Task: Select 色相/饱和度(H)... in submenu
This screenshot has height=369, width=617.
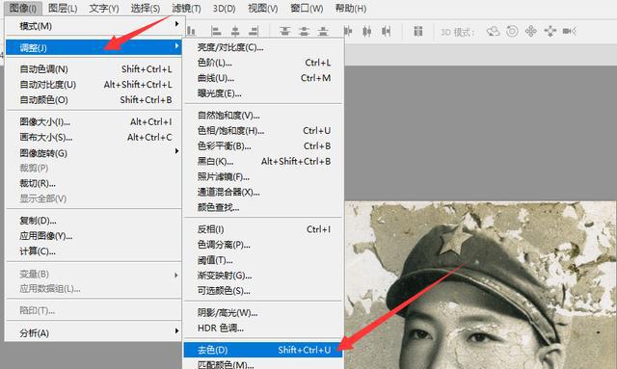Action: [263, 131]
